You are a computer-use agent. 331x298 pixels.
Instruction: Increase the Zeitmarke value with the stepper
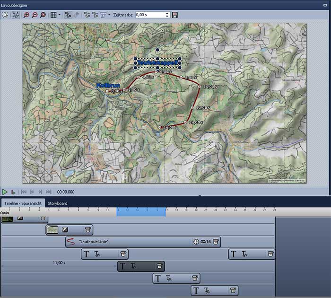(x=167, y=13)
